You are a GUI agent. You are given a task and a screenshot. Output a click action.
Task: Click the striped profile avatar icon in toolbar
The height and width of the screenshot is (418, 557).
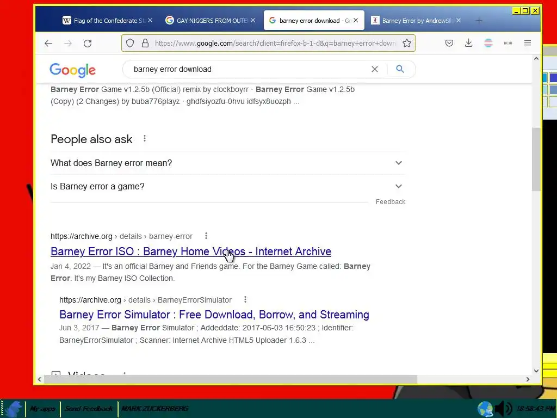click(x=488, y=44)
